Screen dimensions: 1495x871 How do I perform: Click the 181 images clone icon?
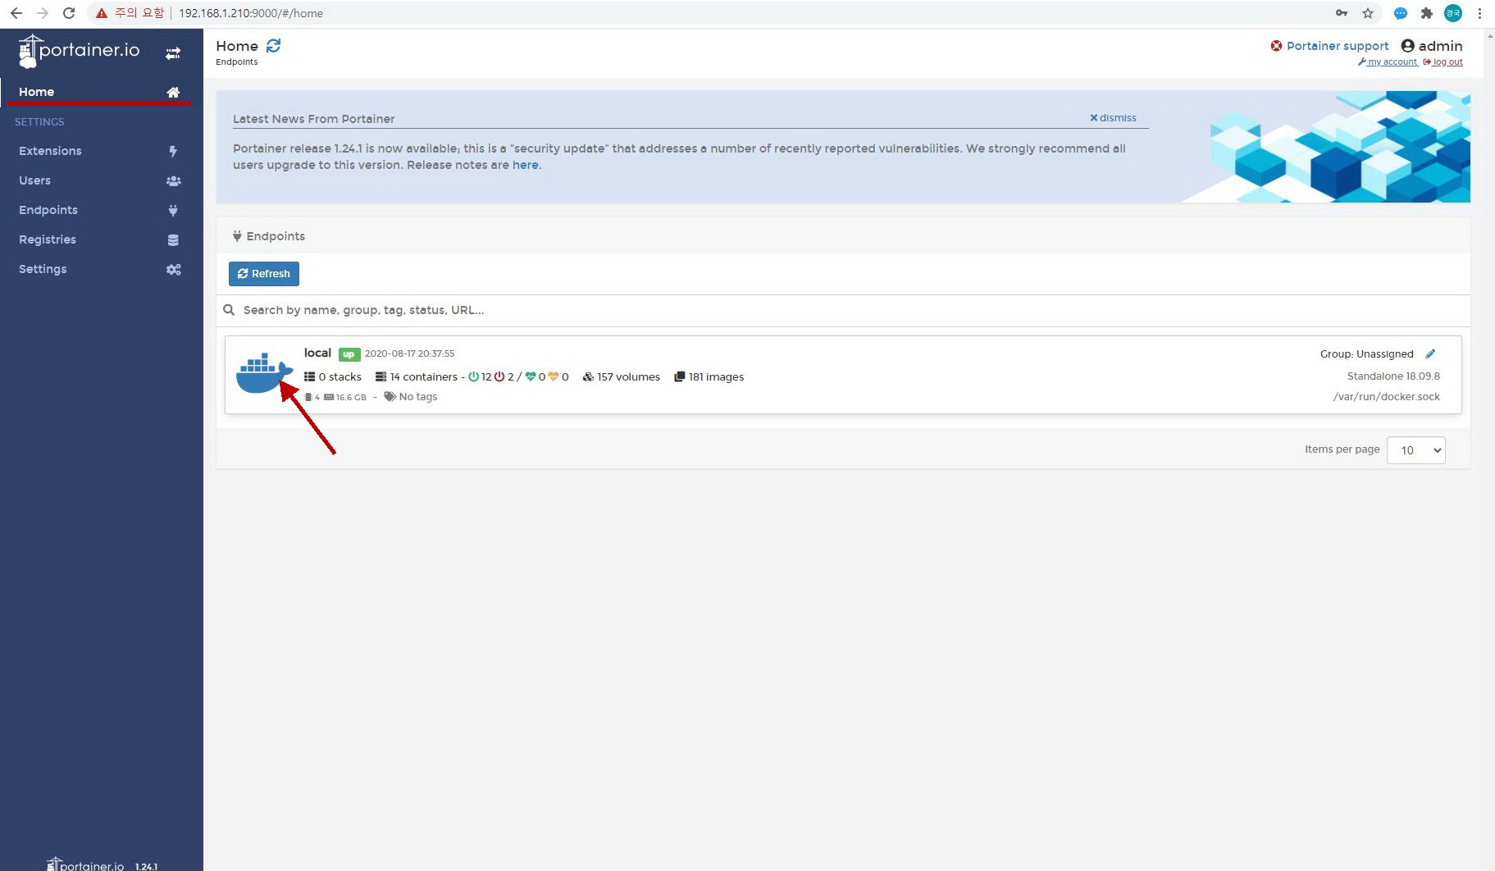point(679,377)
